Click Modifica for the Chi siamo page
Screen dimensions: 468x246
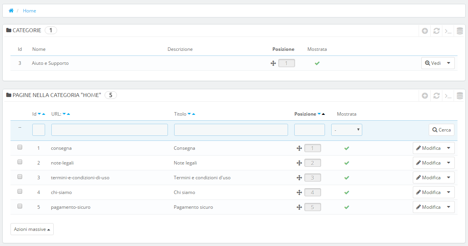pyautogui.click(x=431, y=192)
